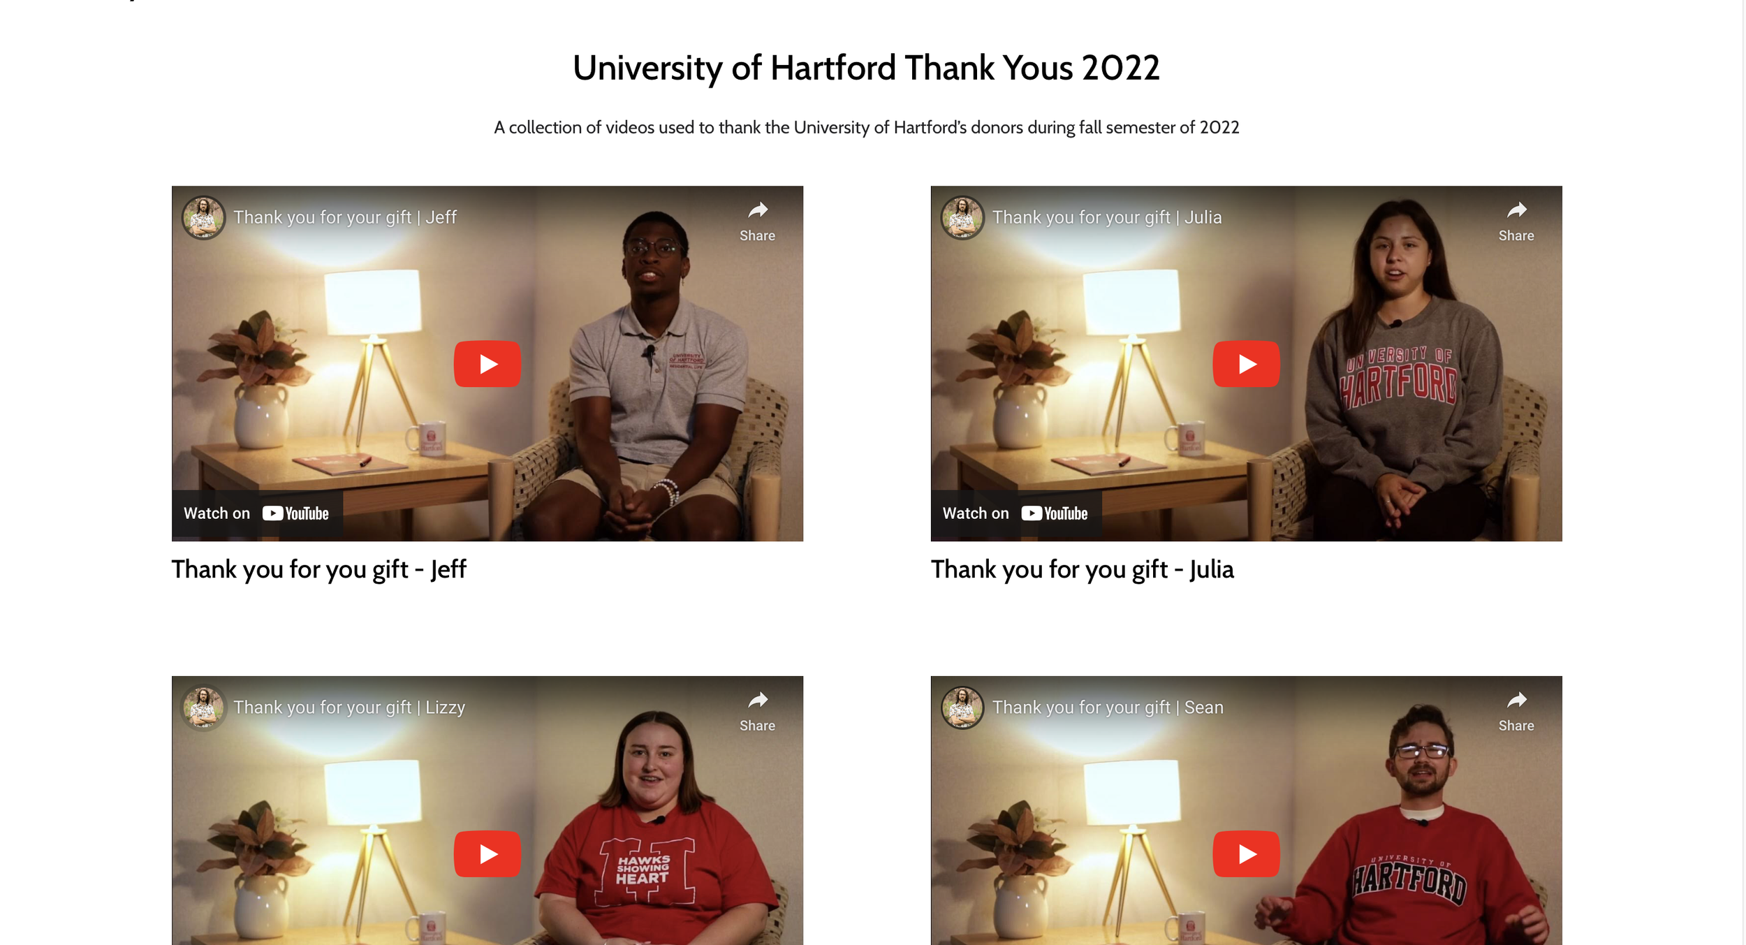Viewport: 1746px width, 945px height.
Task: Open channel avatar on Julia video
Action: (962, 217)
